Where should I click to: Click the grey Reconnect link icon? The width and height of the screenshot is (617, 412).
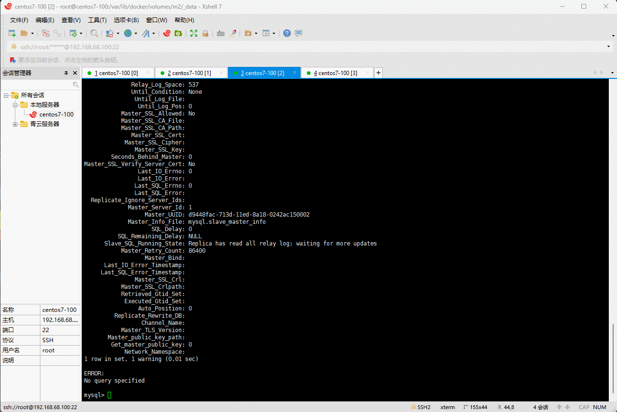coord(57,33)
